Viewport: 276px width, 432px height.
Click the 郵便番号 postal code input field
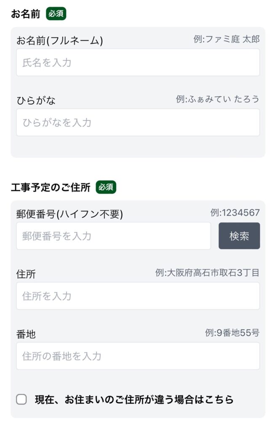114,235
